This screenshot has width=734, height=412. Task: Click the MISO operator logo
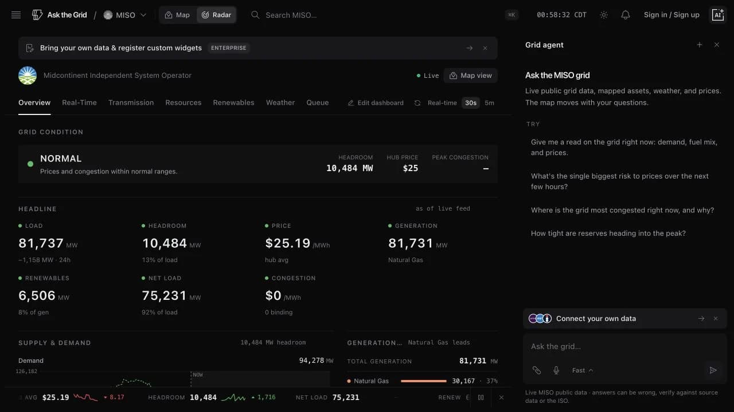pyautogui.click(x=28, y=76)
